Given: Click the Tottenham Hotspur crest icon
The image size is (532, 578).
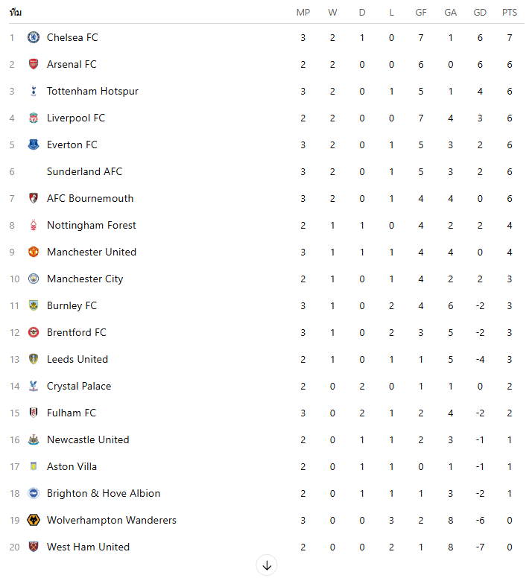Looking at the screenshot, I should click(x=34, y=91).
